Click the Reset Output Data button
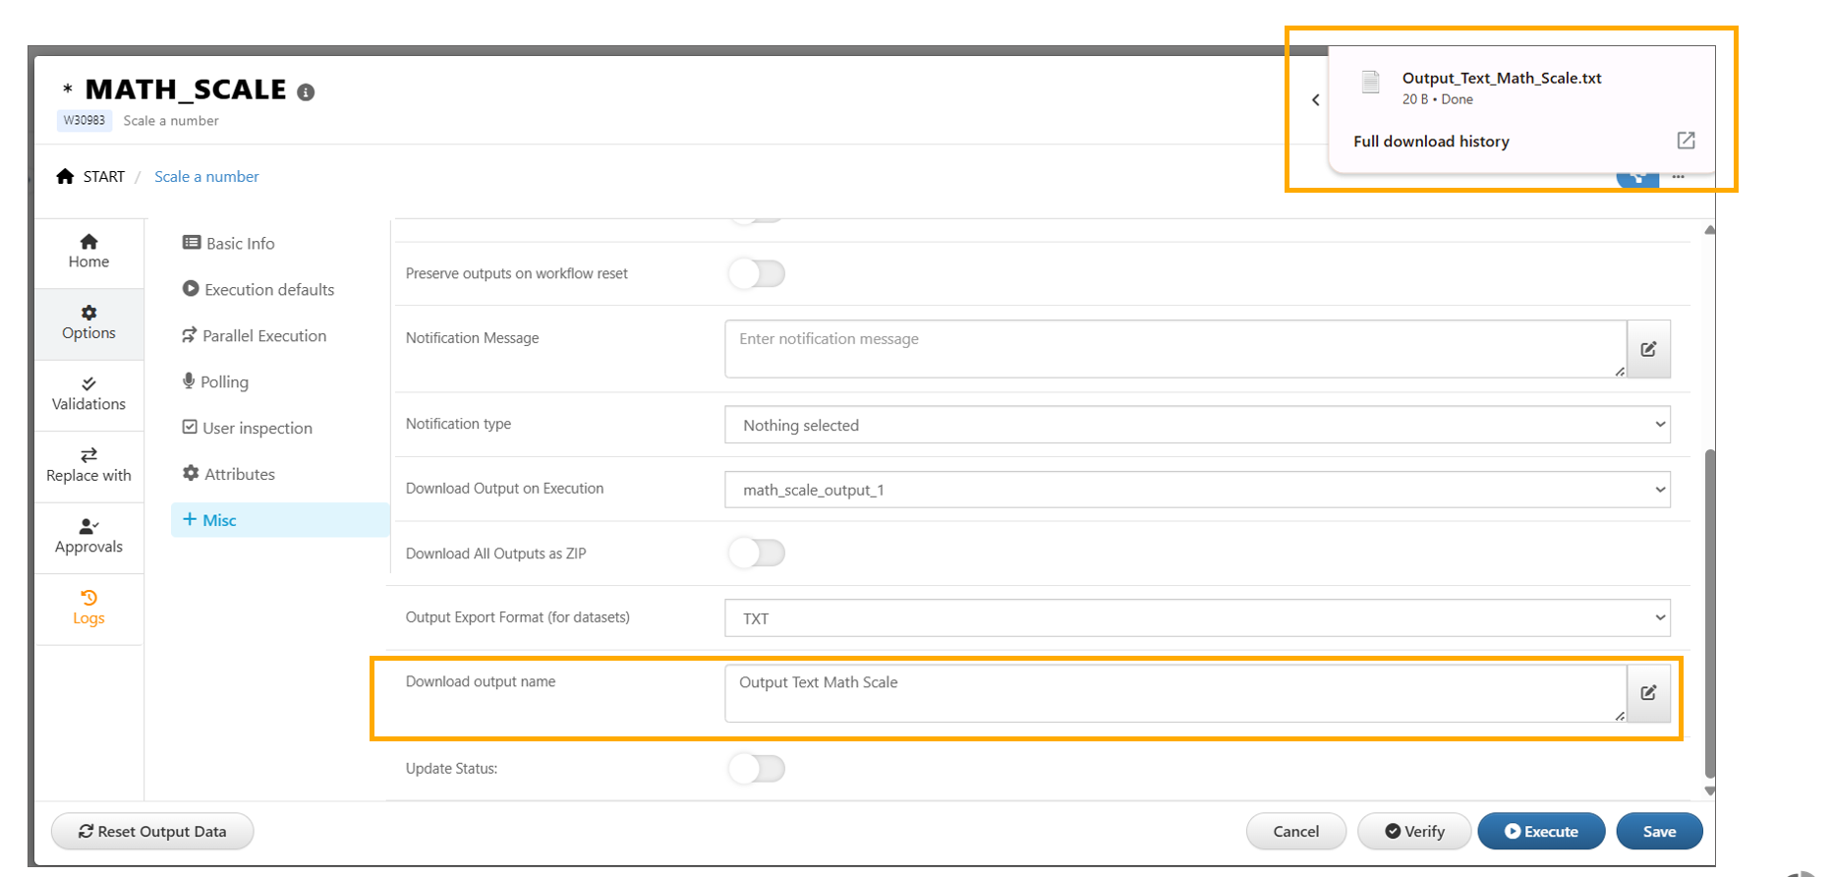This screenshot has width=1832, height=877. click(152, 832)
